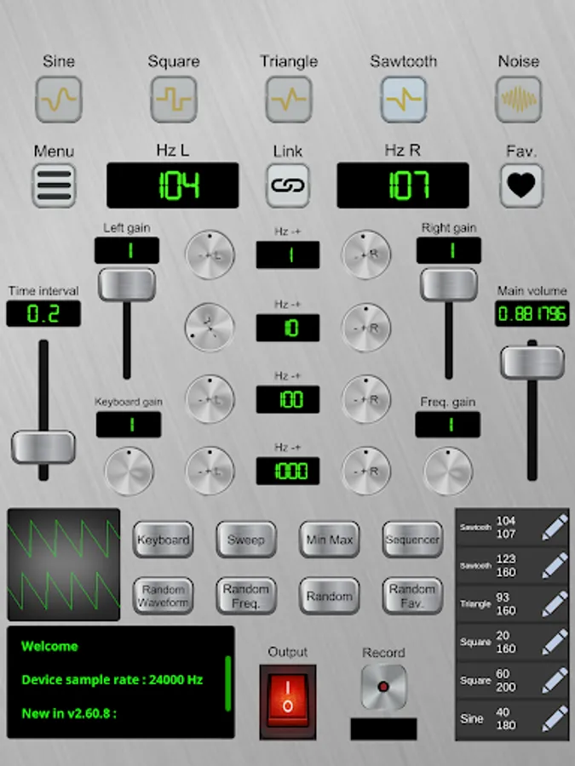Click the Hz -+ display showing 100

pyautogui.click(x=288, y=399)
